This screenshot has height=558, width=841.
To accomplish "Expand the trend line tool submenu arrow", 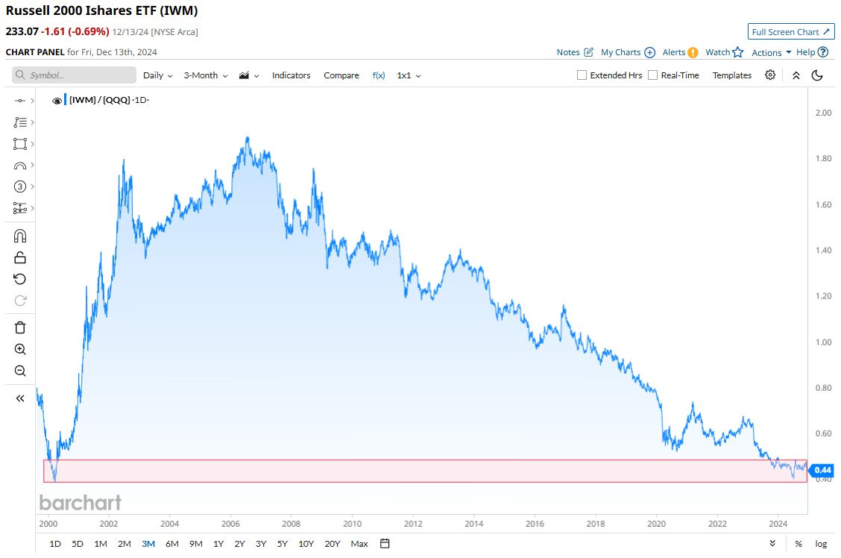I will point(33,101).
